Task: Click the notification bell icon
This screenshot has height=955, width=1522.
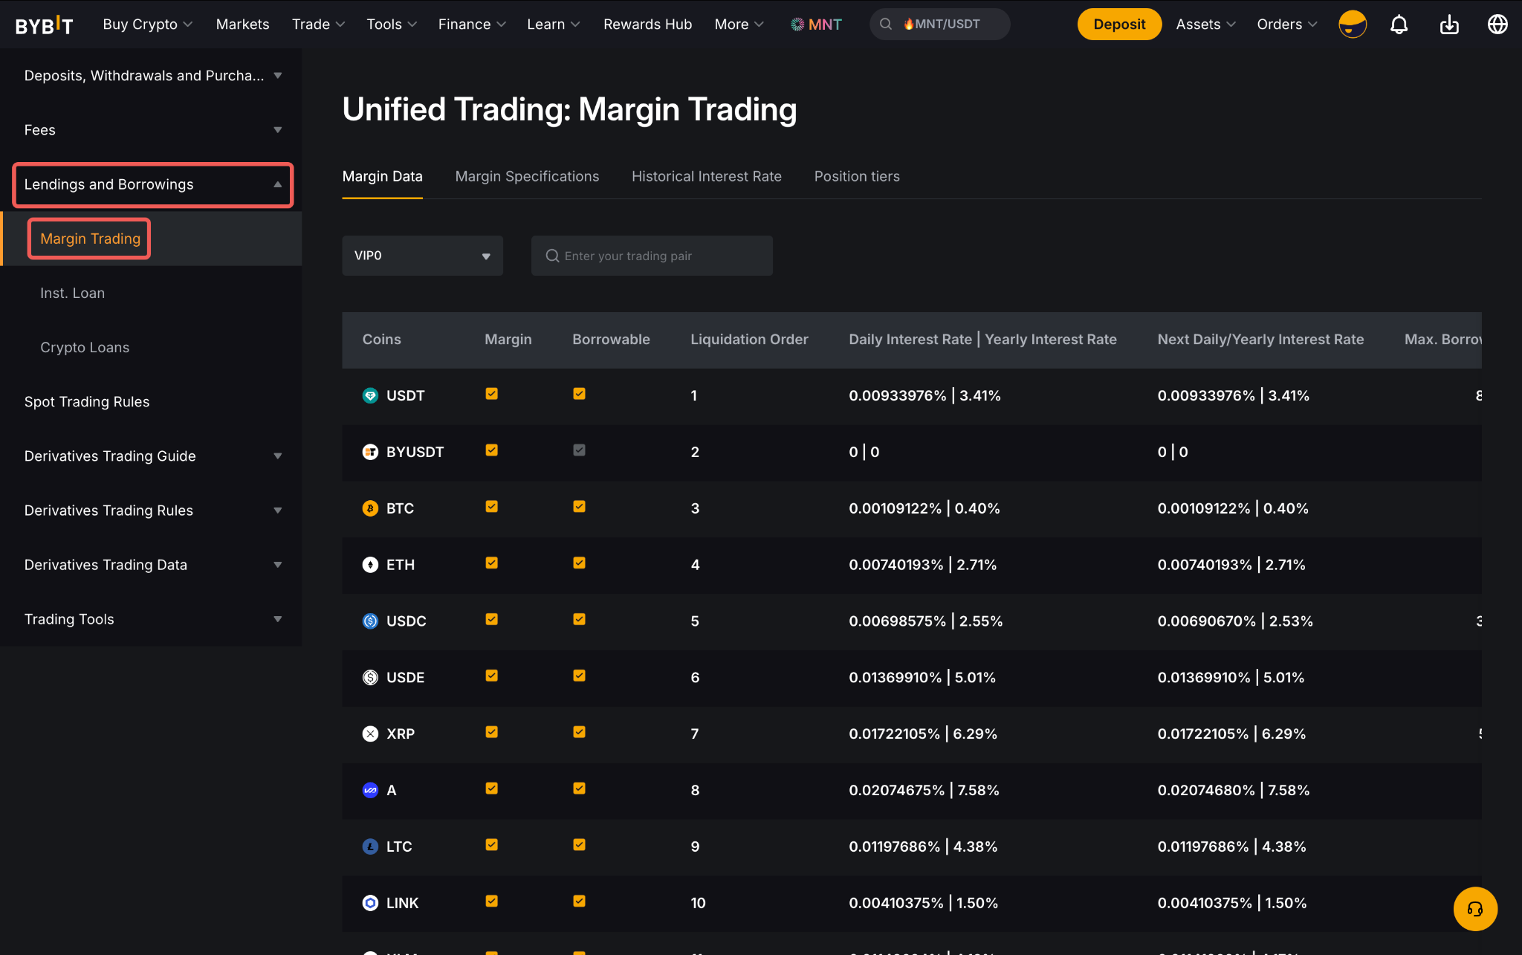Action: 1399,25
